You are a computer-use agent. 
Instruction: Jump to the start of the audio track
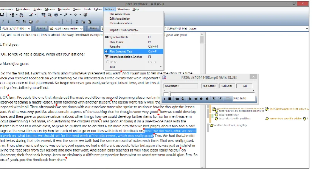point(190,99)
